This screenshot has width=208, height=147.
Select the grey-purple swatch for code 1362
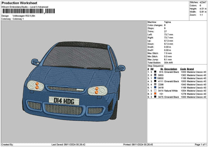[x=155, y=75]
